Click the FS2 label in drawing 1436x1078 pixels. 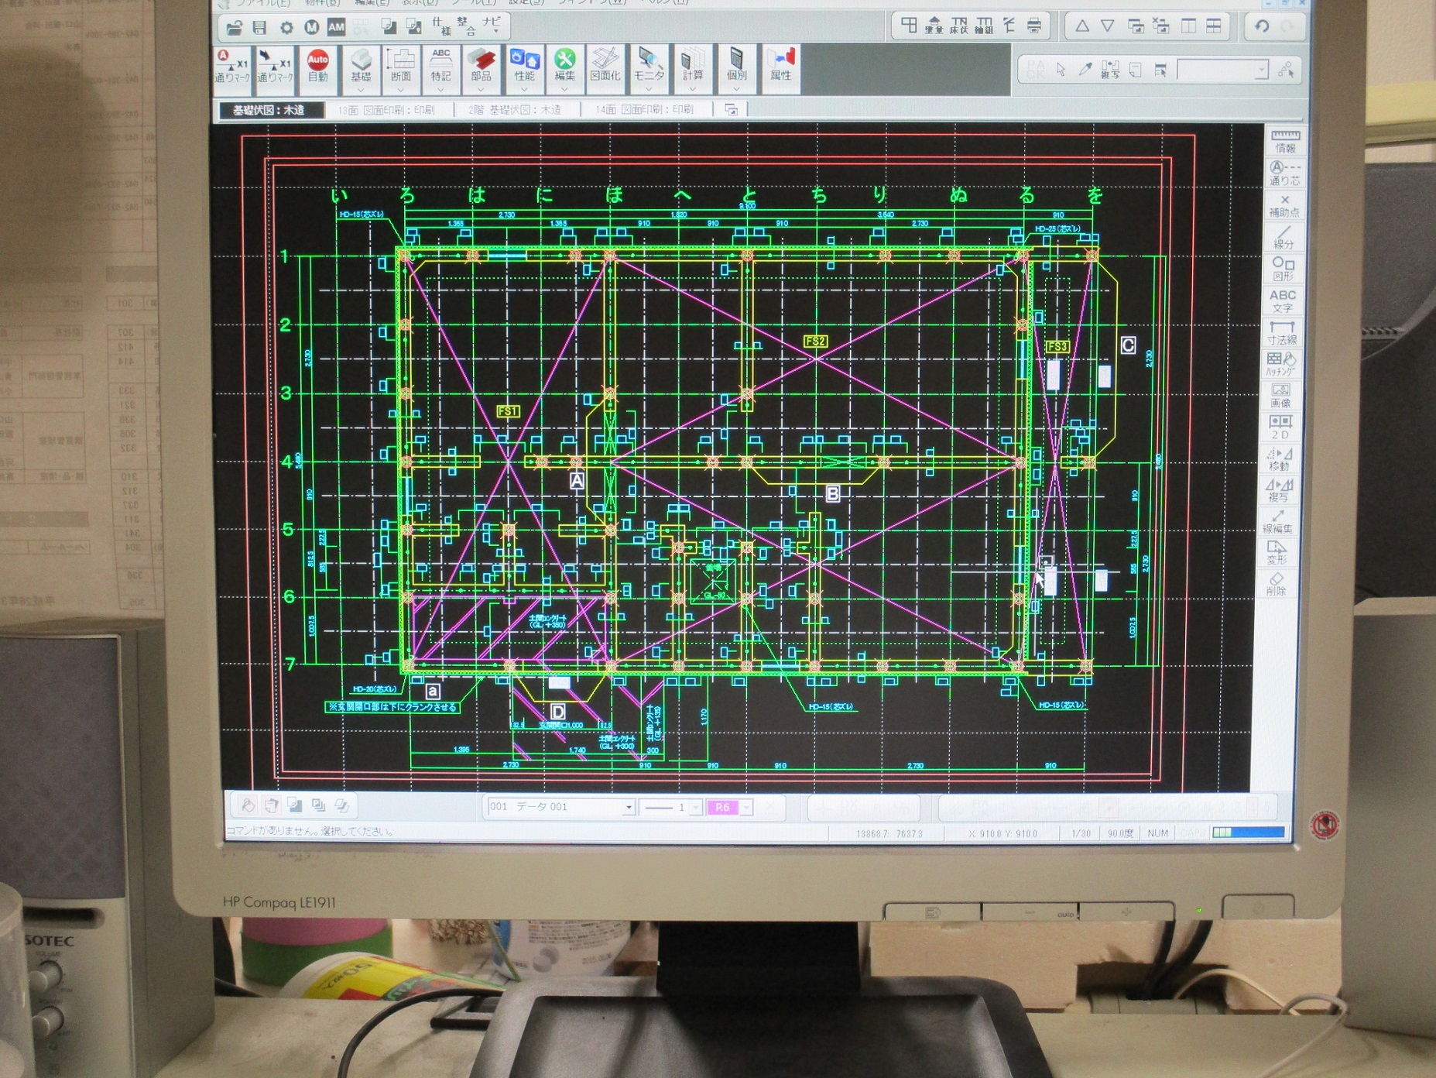point(815,341)
